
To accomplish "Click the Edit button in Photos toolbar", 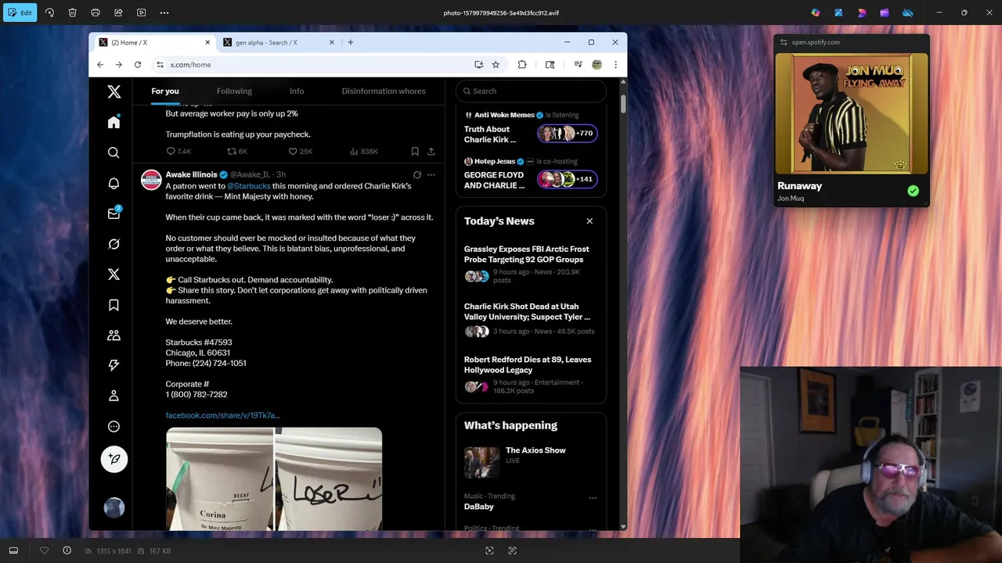I will (x=20, y=13).
